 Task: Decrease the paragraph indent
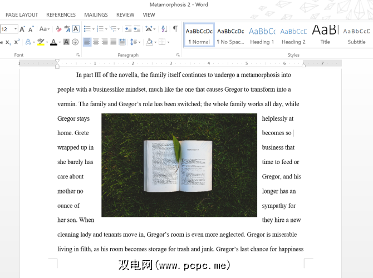(x=129, y=29)
